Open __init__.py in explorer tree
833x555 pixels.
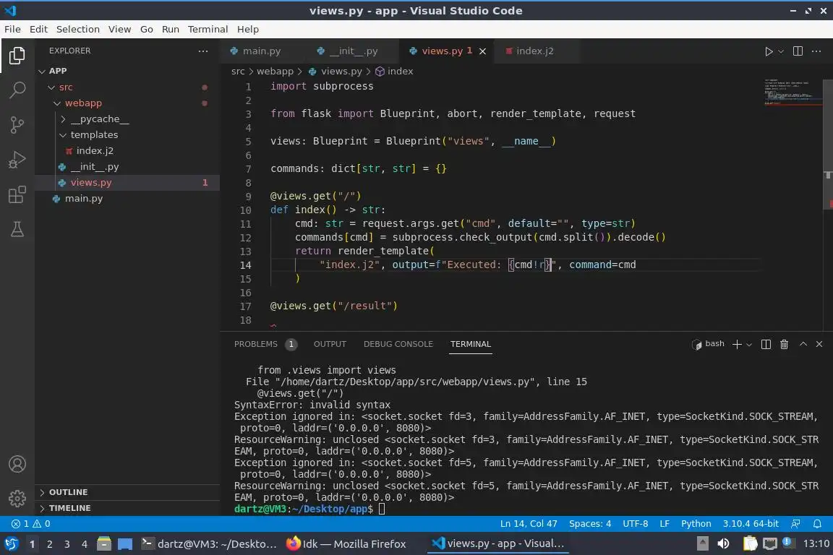pos(127,167)
